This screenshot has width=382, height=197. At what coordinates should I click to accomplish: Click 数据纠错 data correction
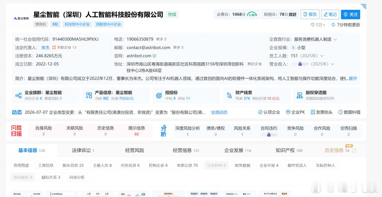(x=349, y=112)
